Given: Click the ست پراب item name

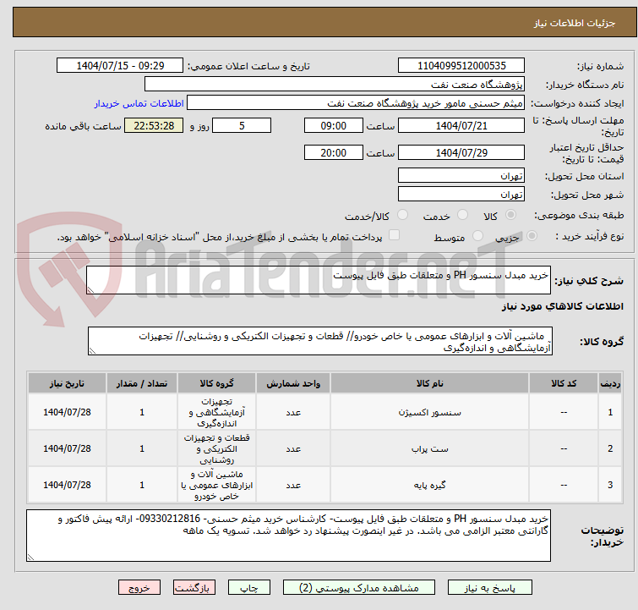Looking at the screenshot, I should click(x=429, y=448).
